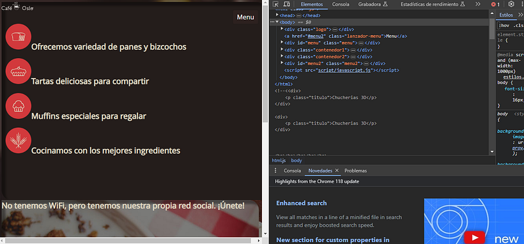Open the drawer three-dot menu
The height and width of the screenshot is (244, 524).
pyautogui.click(x=275, y=171)
